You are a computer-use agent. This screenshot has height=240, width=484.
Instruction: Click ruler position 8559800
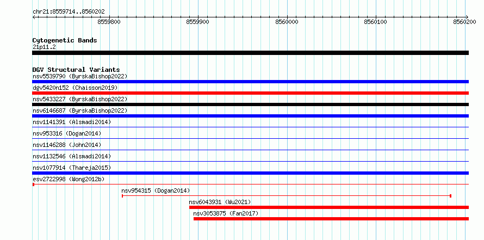pos(109,22)
